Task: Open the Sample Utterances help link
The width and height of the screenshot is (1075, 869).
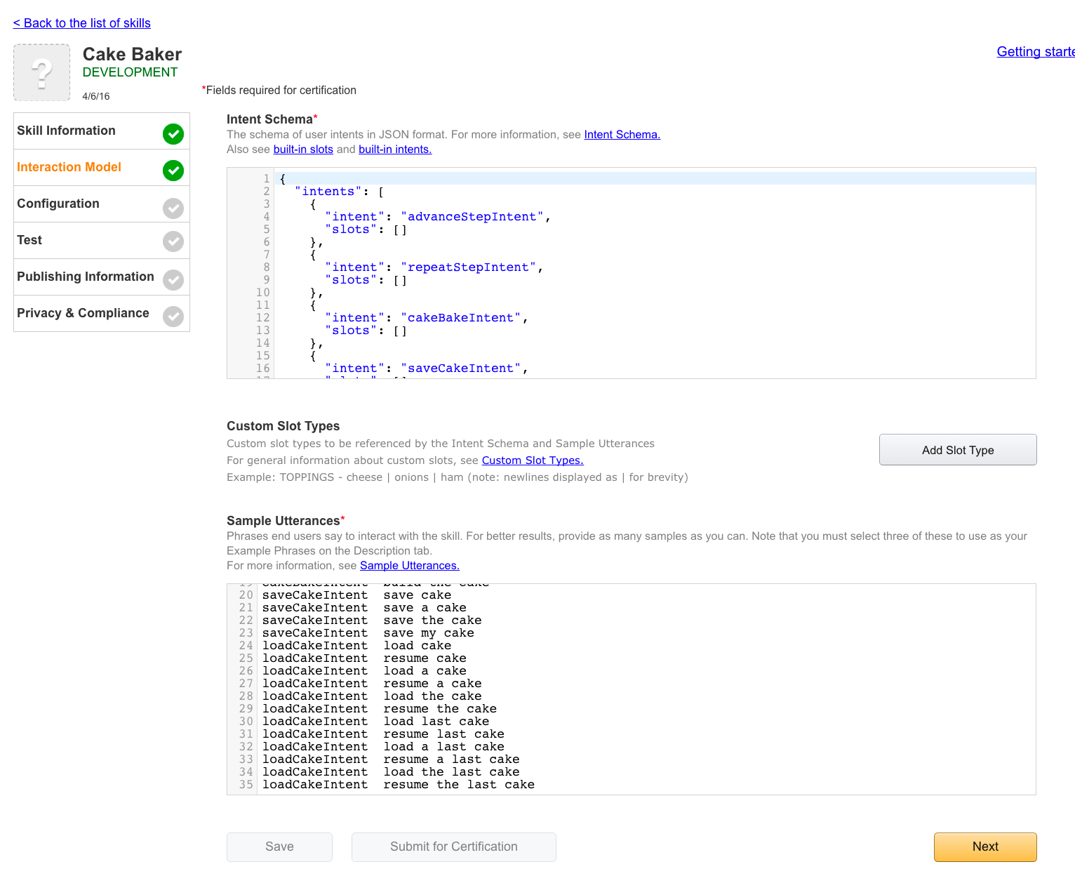Action: [x=410, y=566]
